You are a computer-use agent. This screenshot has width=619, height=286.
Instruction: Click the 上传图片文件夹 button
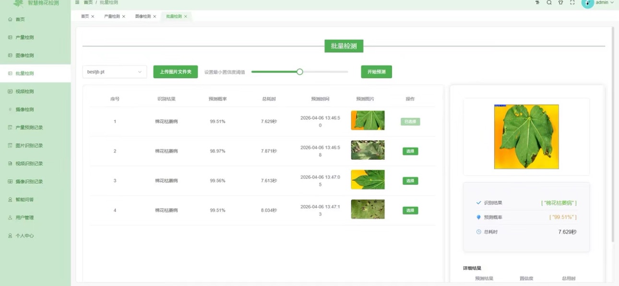click(x=176, y=72)
